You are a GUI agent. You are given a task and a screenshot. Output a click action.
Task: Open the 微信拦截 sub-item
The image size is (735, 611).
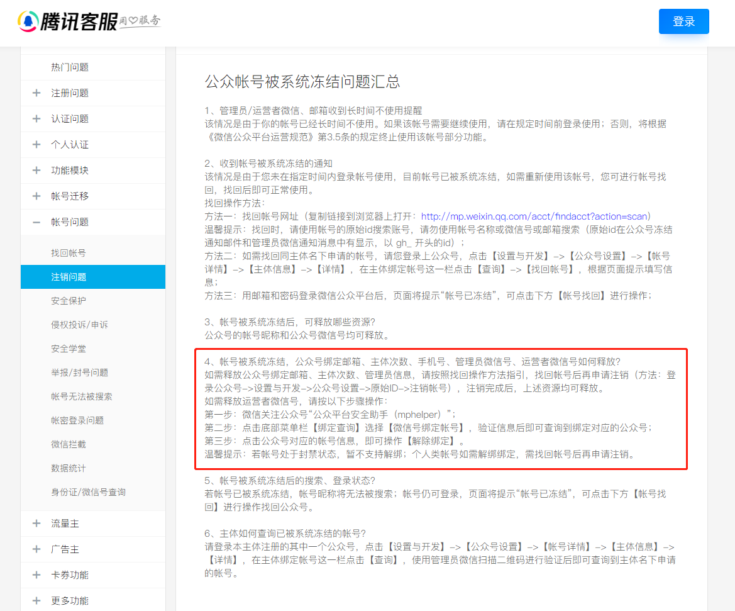pyautogui.click(x=69, y=444)
